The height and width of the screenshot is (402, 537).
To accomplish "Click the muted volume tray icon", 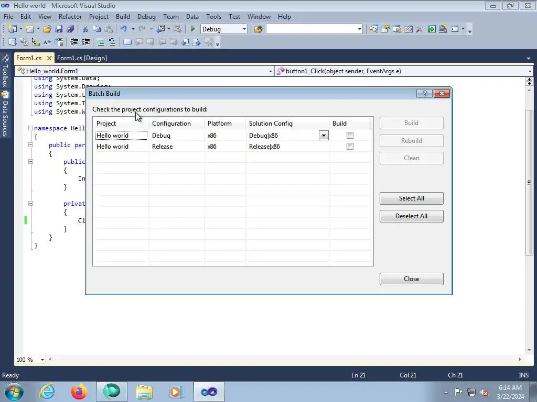I will 484,392.
